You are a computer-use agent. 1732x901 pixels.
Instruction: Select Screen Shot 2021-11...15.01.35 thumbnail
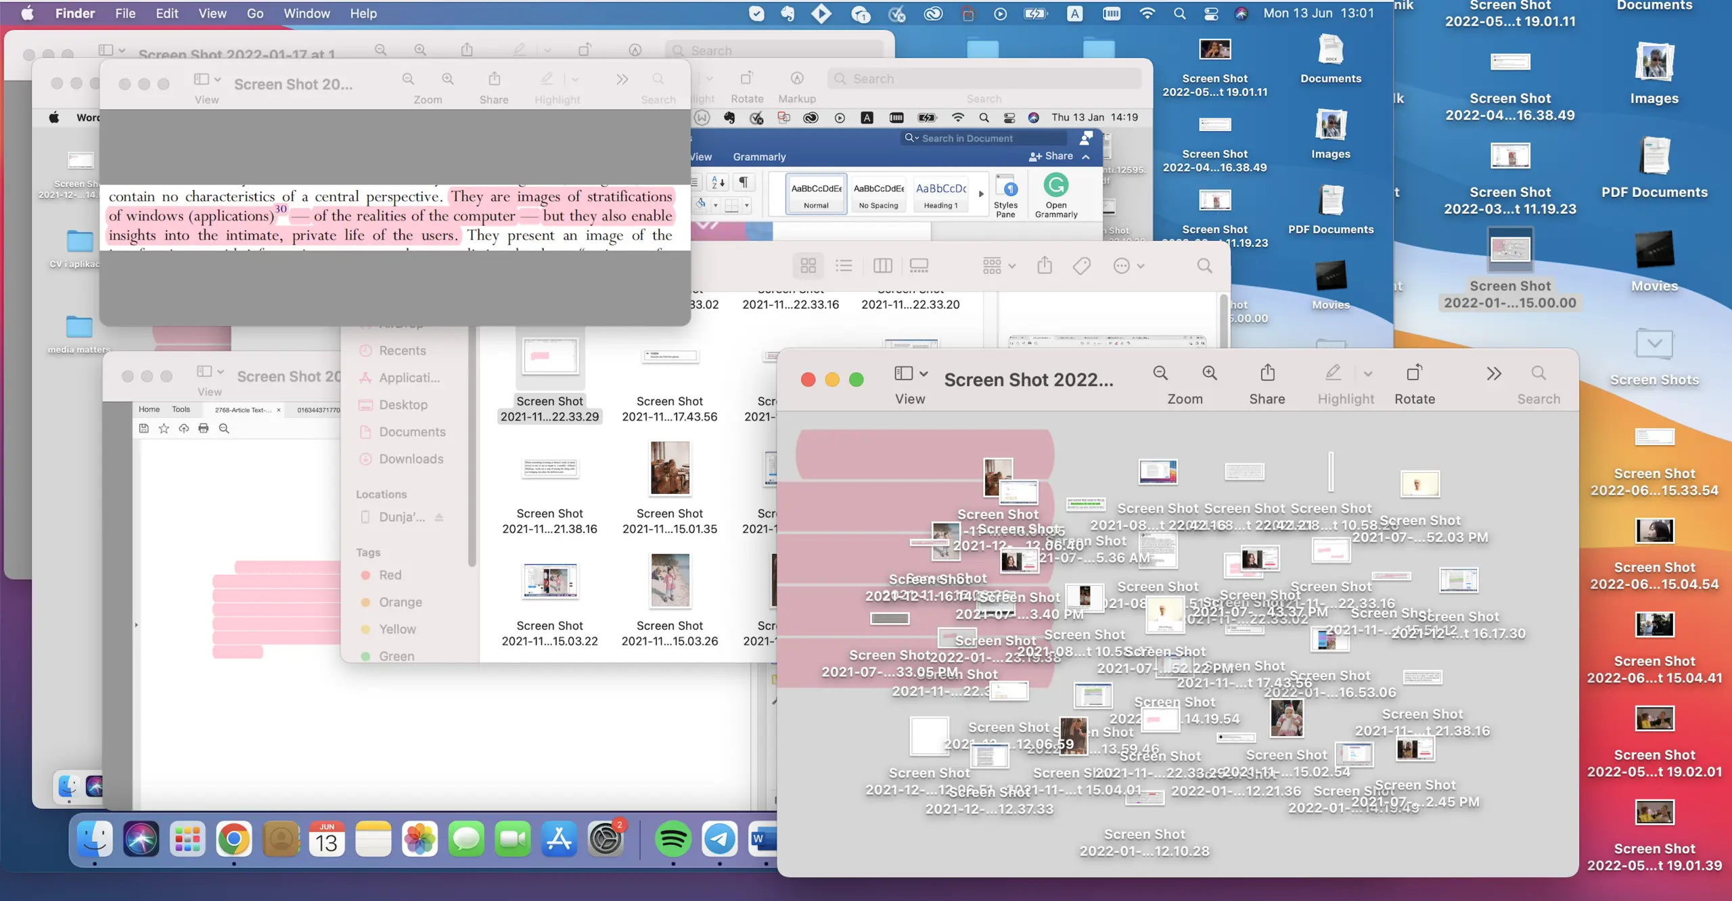pyautogui.click(x=669, y=468)
